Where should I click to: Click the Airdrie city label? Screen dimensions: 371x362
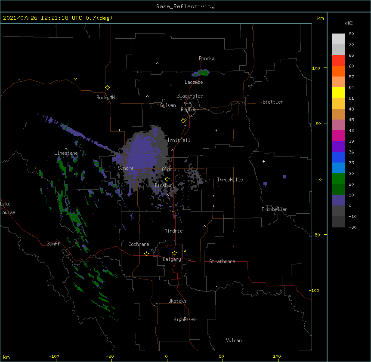point(173,231)
